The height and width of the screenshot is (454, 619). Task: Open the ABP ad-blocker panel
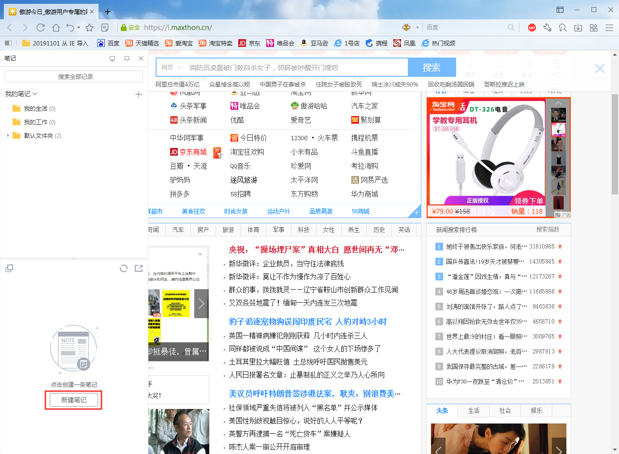click(x=532, y=28)
